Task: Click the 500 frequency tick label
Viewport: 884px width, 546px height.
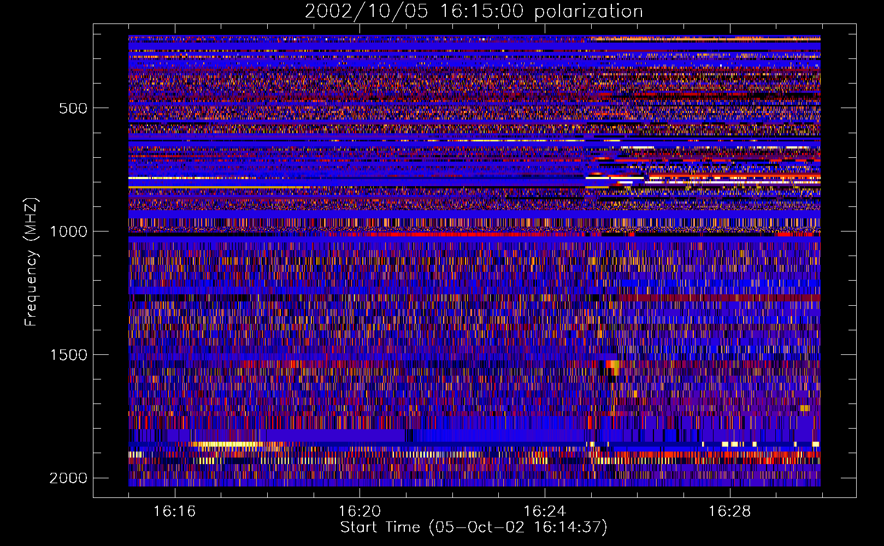Action: tap(73, 108)
